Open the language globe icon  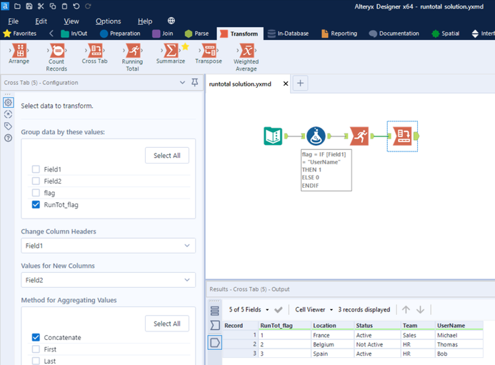171,21
